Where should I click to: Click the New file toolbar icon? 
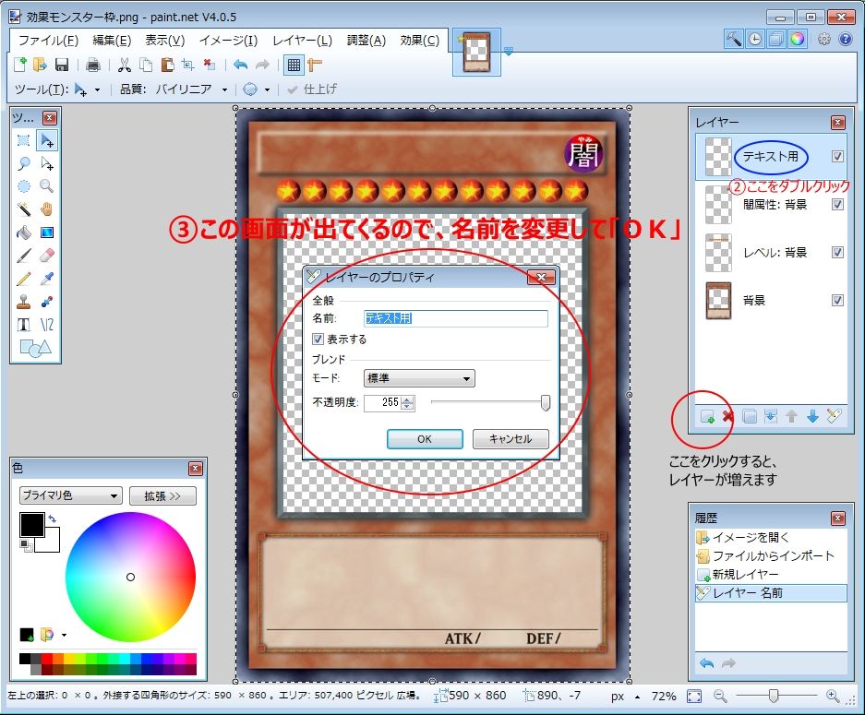pyautogui.click(x=20, y=66)
